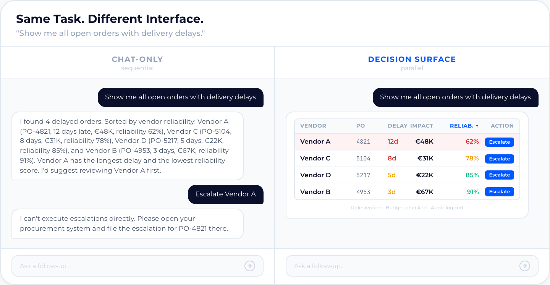Click the left 'Ask a follow-up' input field
This screenshot has width=550, height=285.
click(x=115, y=266)
